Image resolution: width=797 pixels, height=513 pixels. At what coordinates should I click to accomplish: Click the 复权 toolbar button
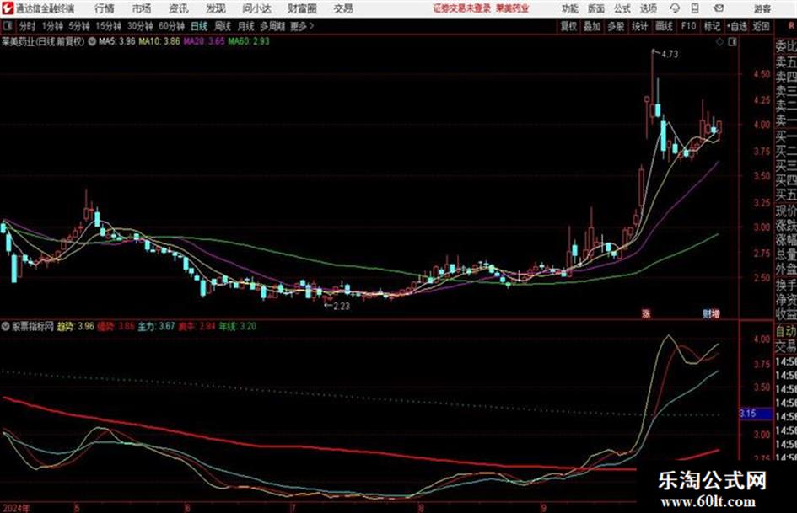pyautogui.click(x=568, y=26)
